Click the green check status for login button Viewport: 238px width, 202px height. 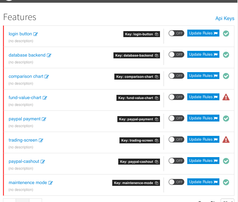tap(226, 34)
